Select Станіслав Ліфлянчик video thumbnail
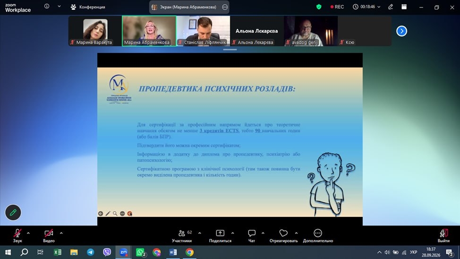Image resolution: width=460 pixels, height=259 pixels. (203, 31)
